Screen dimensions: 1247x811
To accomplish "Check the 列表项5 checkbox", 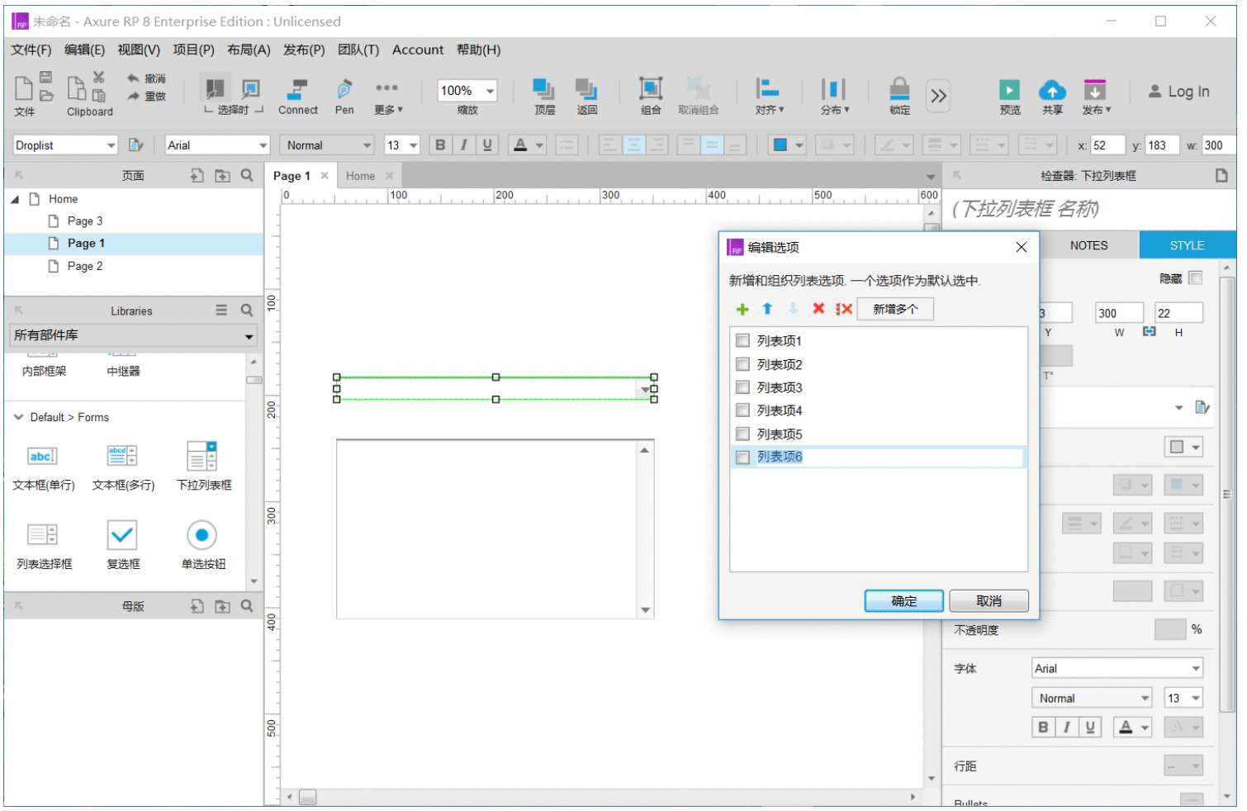I will coord(742,434).
